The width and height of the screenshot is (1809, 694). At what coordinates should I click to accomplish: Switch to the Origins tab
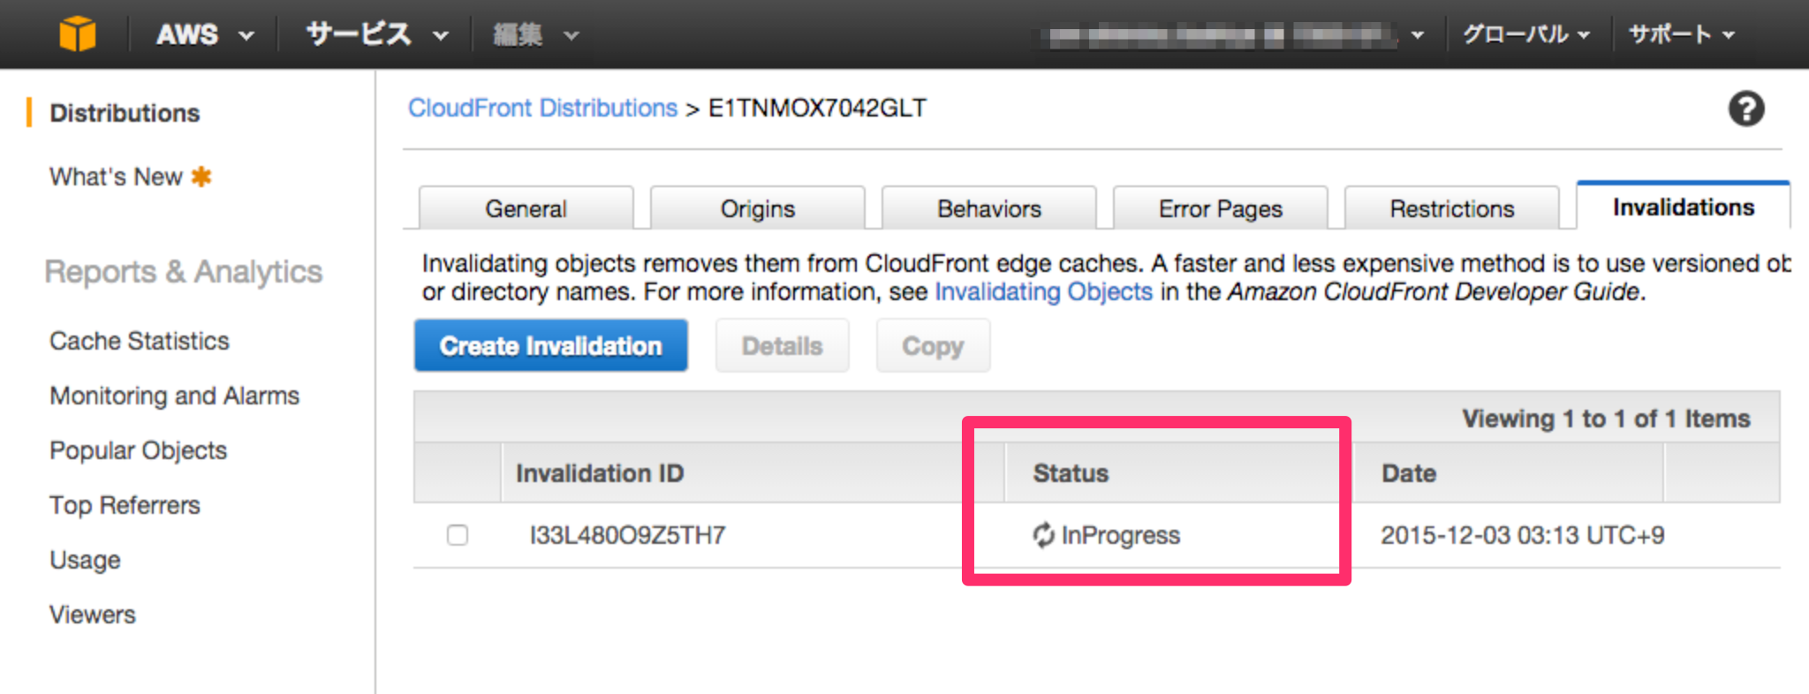click(758, 209)
